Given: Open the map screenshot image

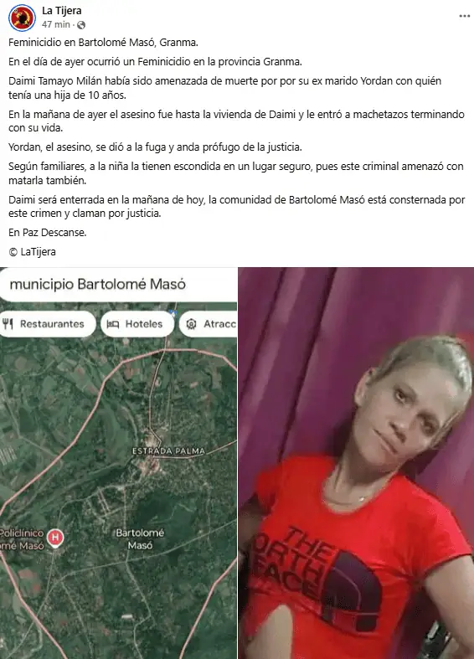Looking at the screenshot, I should pos(119,463).
